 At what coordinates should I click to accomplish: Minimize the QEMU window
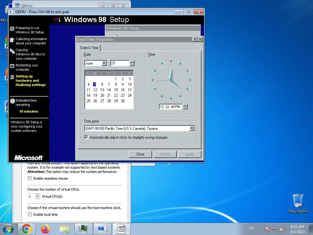pyautogui.click(x=179, y=12)
